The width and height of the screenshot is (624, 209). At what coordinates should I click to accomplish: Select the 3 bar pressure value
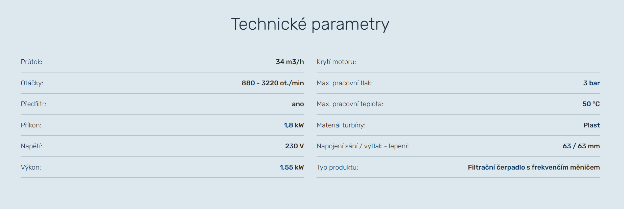point(591,83)
